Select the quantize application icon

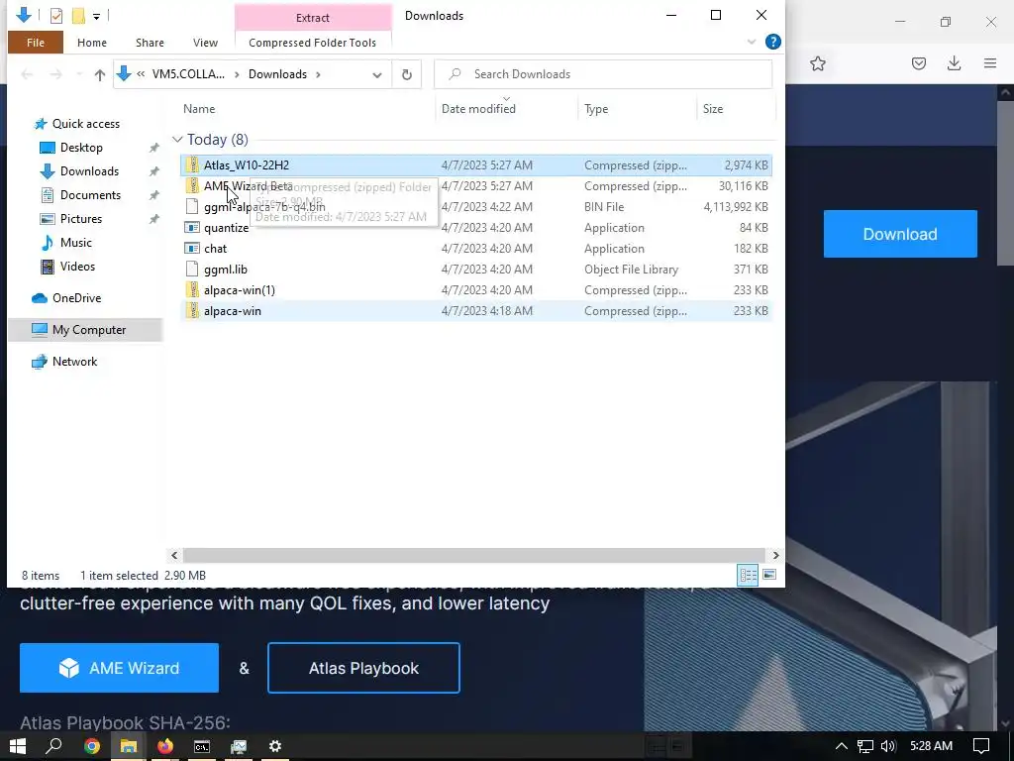pos(192,228)
